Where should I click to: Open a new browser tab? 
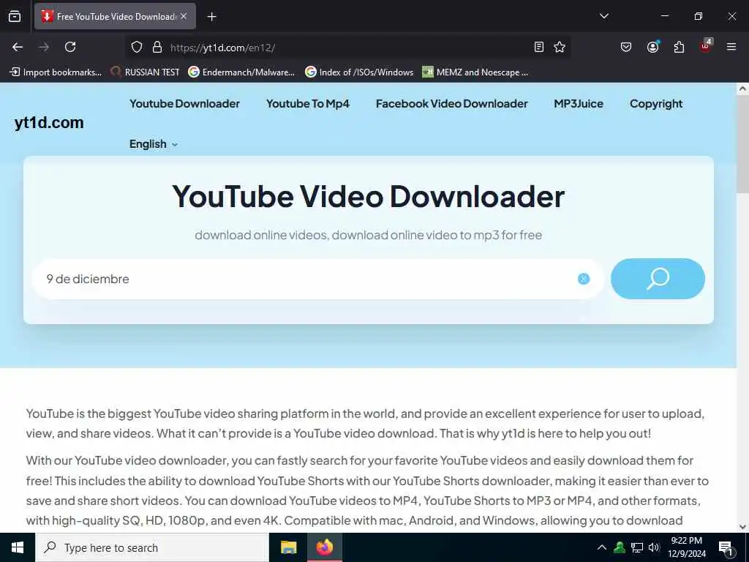[211, 17]
